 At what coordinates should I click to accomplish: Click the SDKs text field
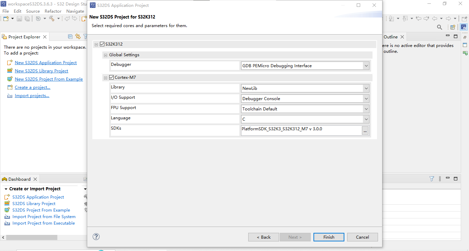point(301,131)
